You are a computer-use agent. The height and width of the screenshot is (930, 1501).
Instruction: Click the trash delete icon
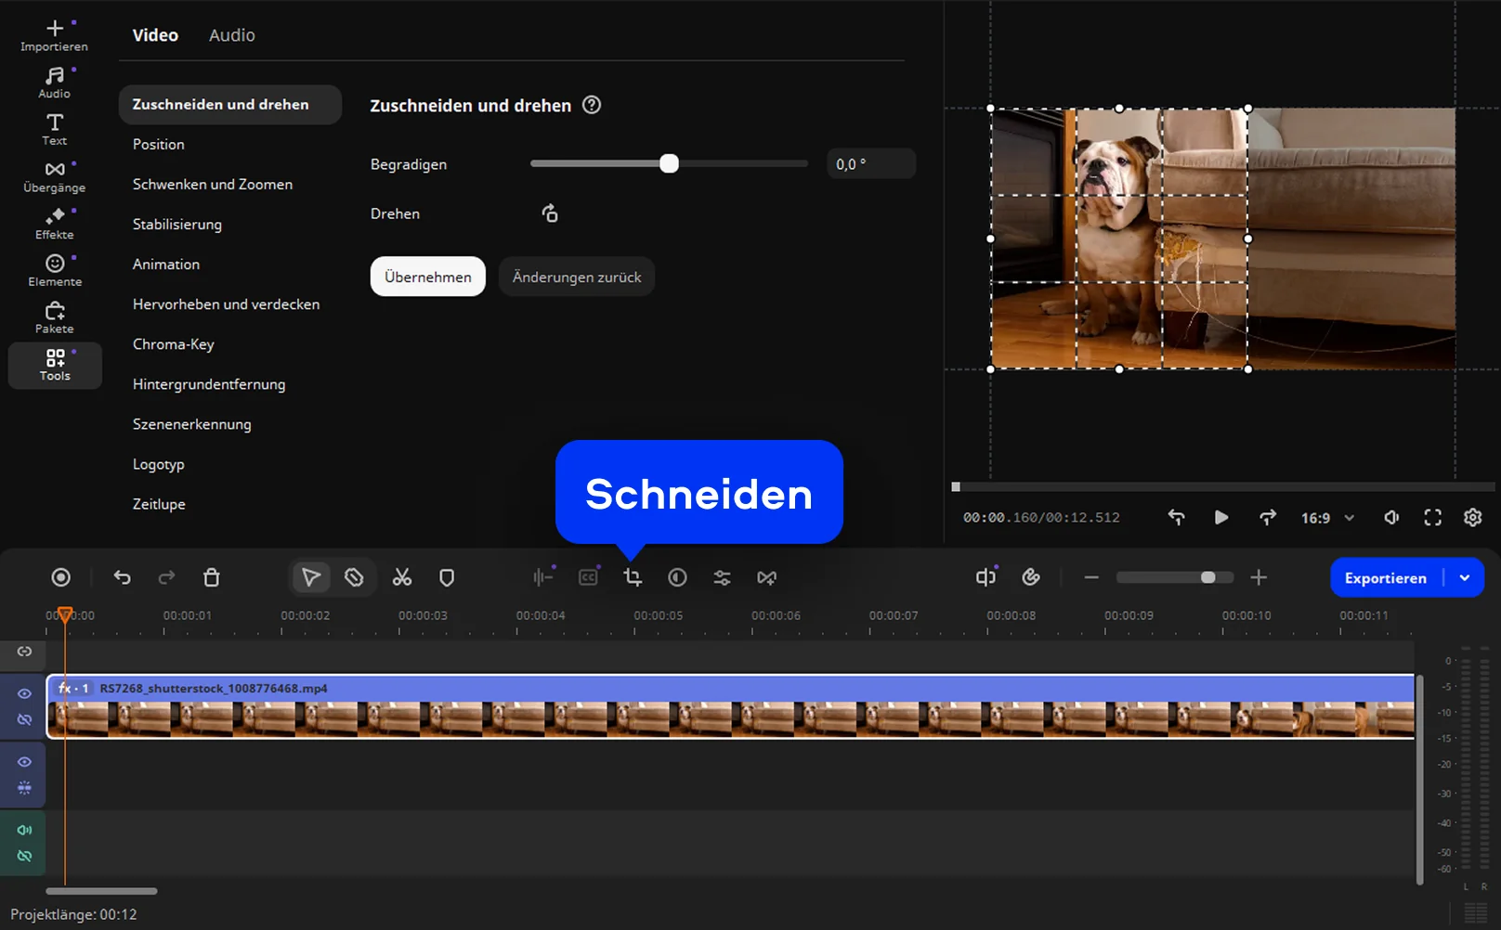(212, 577)
